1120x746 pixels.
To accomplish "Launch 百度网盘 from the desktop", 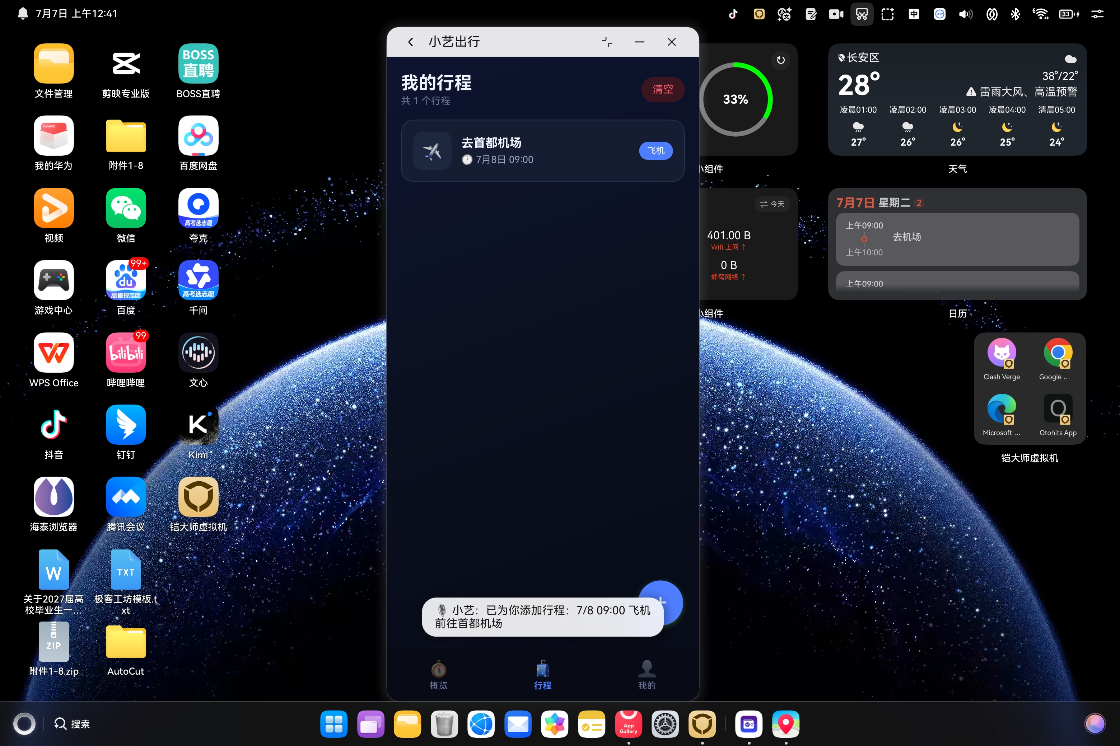I will (198, 136).
